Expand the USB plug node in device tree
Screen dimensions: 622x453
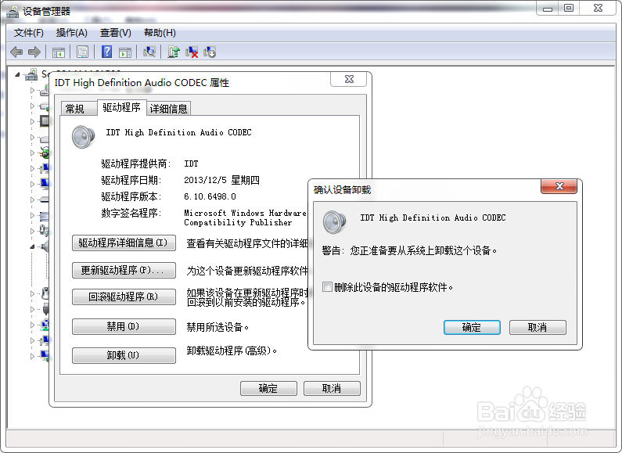[33, 309]
